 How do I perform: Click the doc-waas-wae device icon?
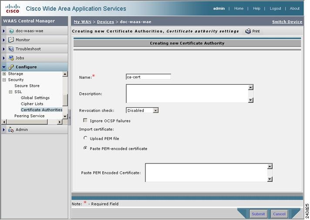11,31
